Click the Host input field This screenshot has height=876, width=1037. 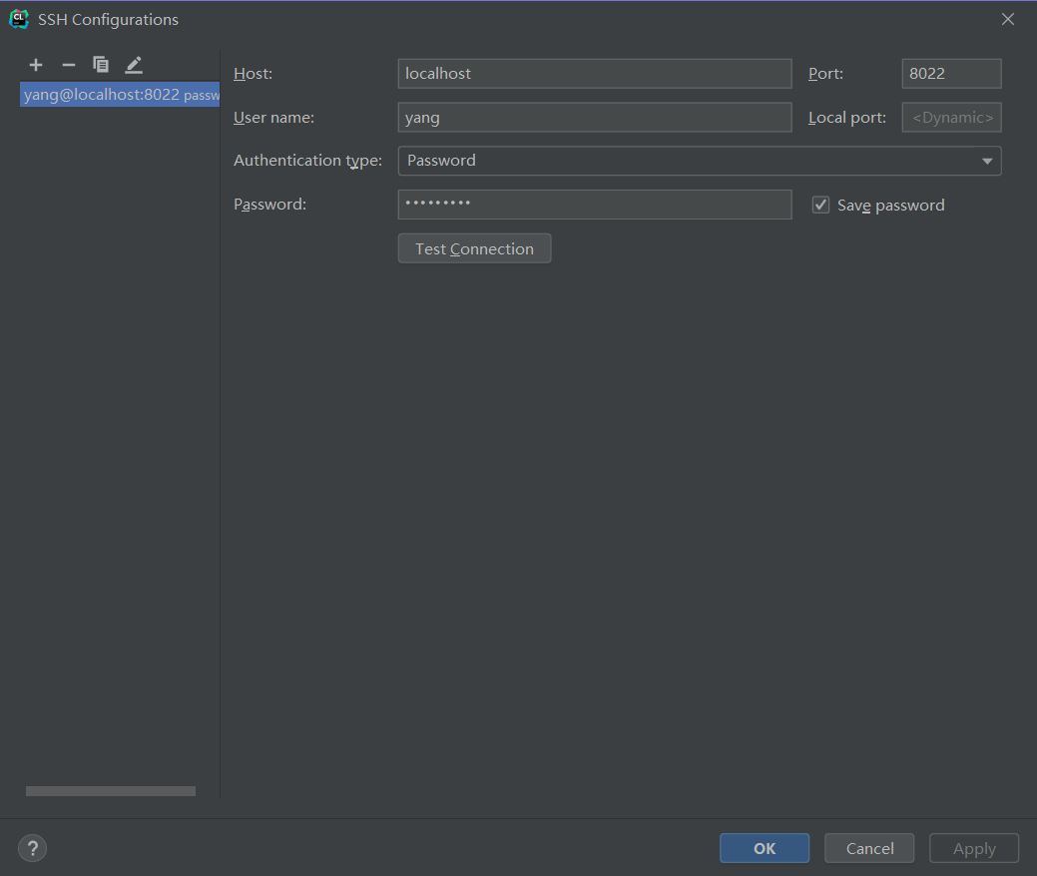(595, 74)
